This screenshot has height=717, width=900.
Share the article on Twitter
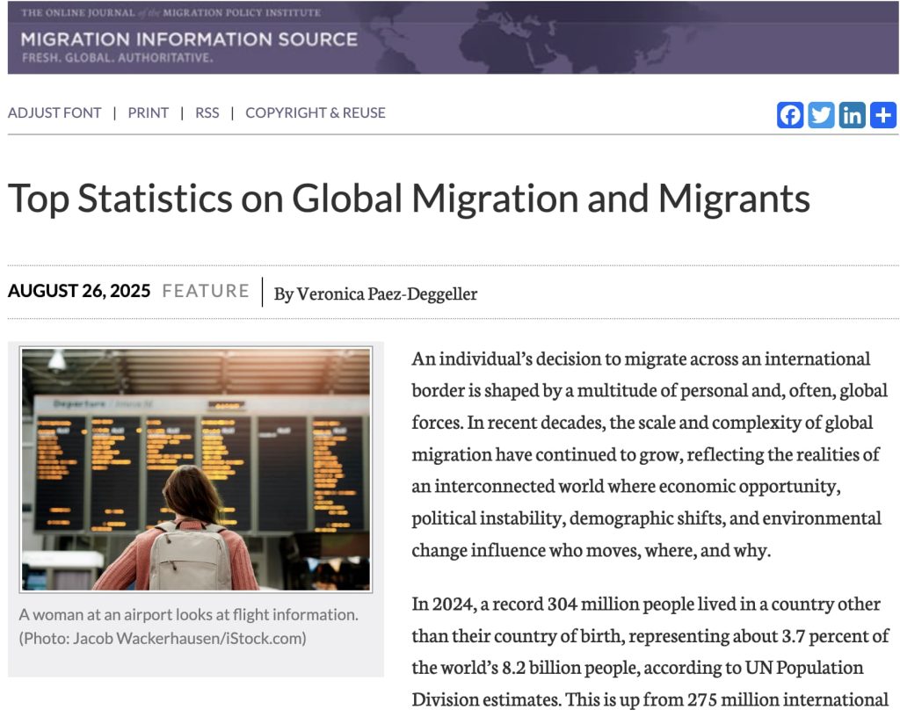click(x=821, y=115)
